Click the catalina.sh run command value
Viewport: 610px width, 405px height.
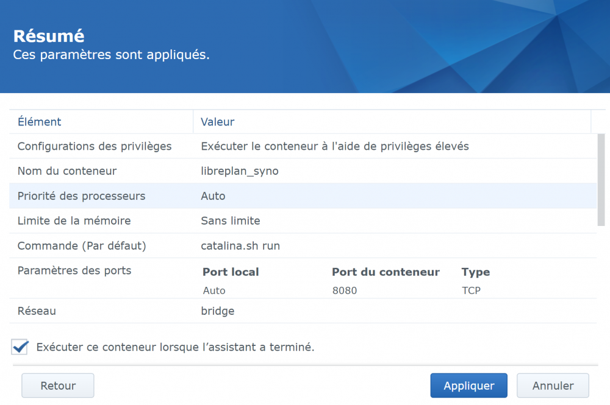(240, 246)
